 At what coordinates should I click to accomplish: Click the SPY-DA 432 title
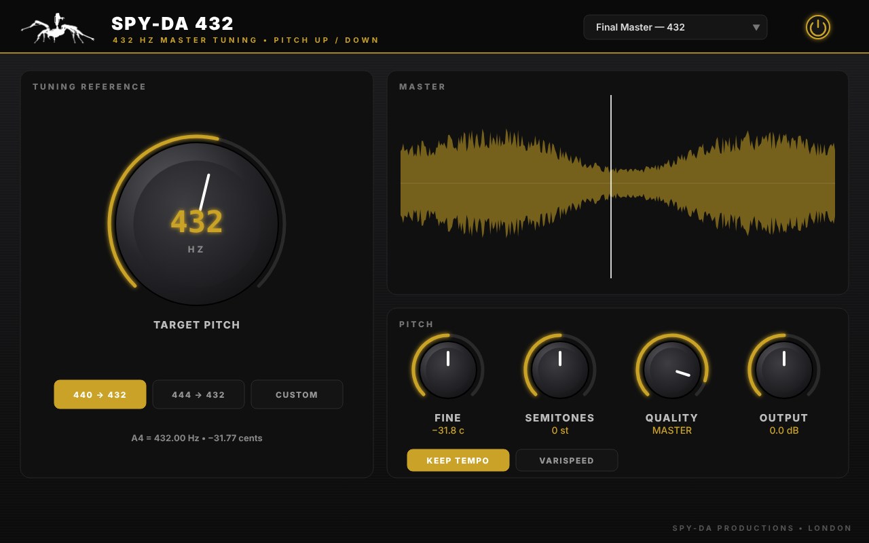click(x=172, y=24)
